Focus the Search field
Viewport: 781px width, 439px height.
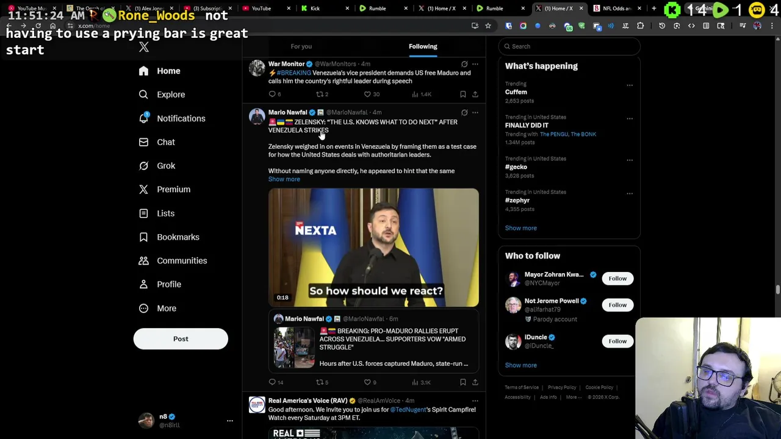569,46
